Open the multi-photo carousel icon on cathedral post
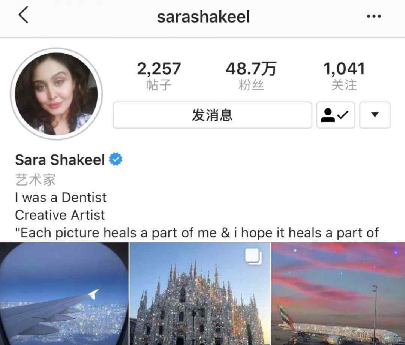This screenshot has height=345, width=405. [x=253, y=256]
